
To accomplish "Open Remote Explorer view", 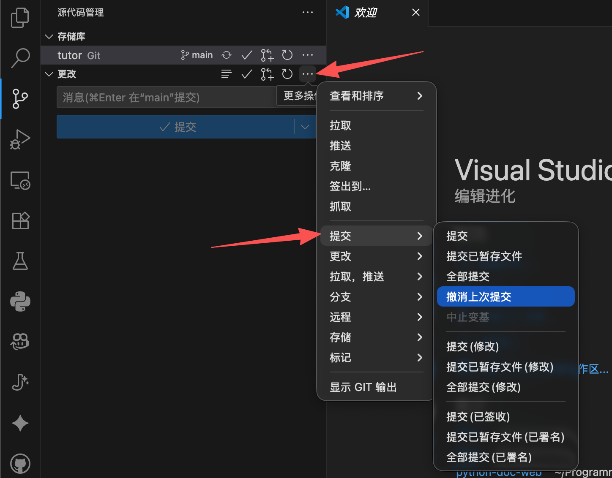I will 20,180.
